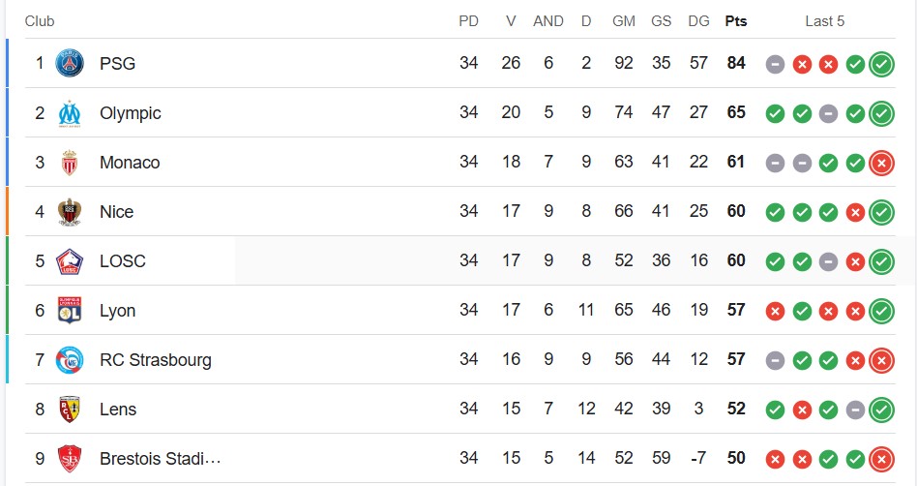917x486 pixels.
Task: Click the Last 5 column header
Action: tap(824, 21)
